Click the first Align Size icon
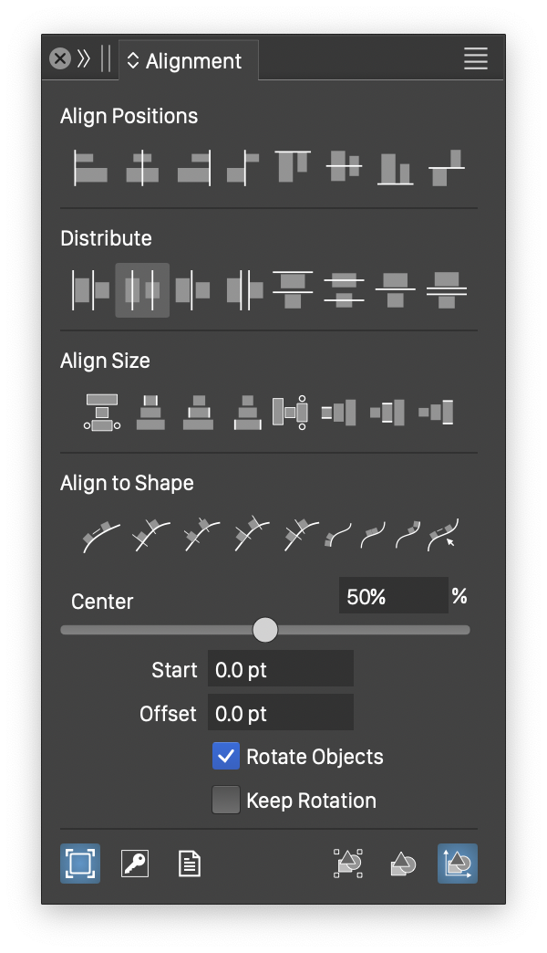The width and height of the screenshot is (547, 953). click(102, 412)
